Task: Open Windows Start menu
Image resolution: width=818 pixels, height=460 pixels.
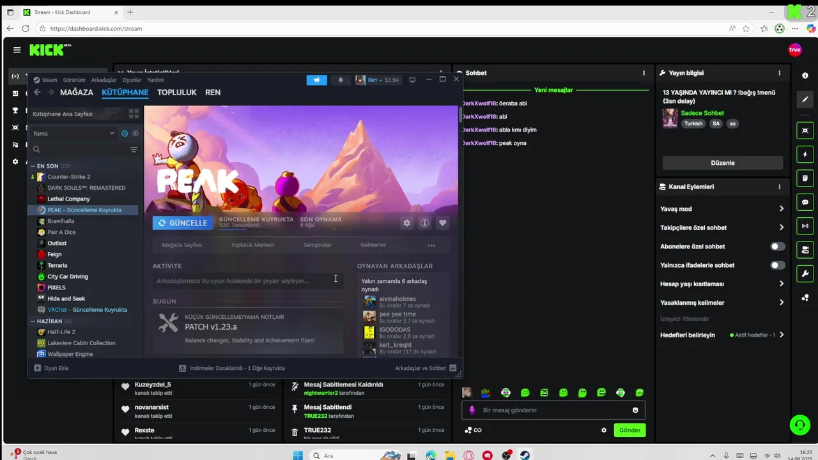Action: pyautogui.click(x=298, y=456)
